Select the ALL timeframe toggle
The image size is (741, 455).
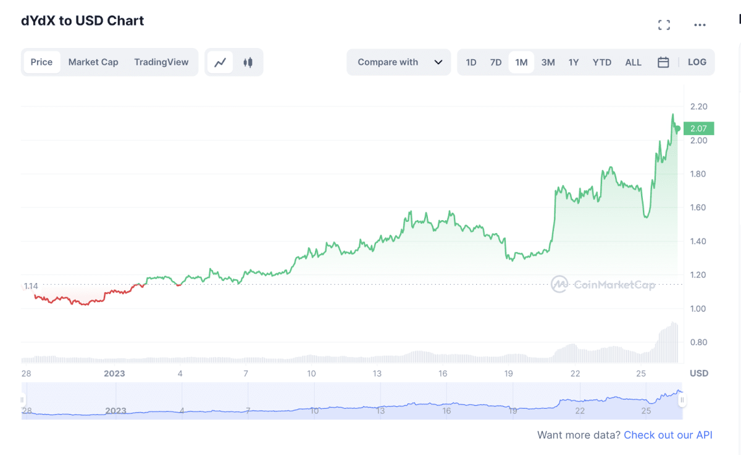[633, 62]
